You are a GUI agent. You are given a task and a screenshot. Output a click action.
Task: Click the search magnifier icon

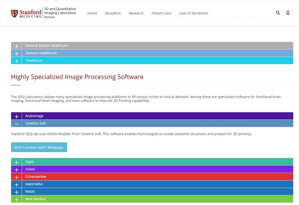tap(278, 13)
